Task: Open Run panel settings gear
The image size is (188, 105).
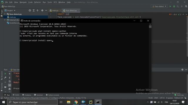Action: pos(182,70)
